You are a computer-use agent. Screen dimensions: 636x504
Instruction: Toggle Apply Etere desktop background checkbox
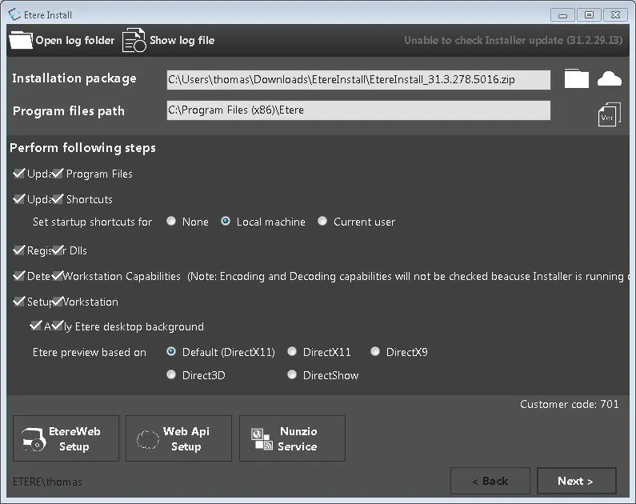[36, 326]
